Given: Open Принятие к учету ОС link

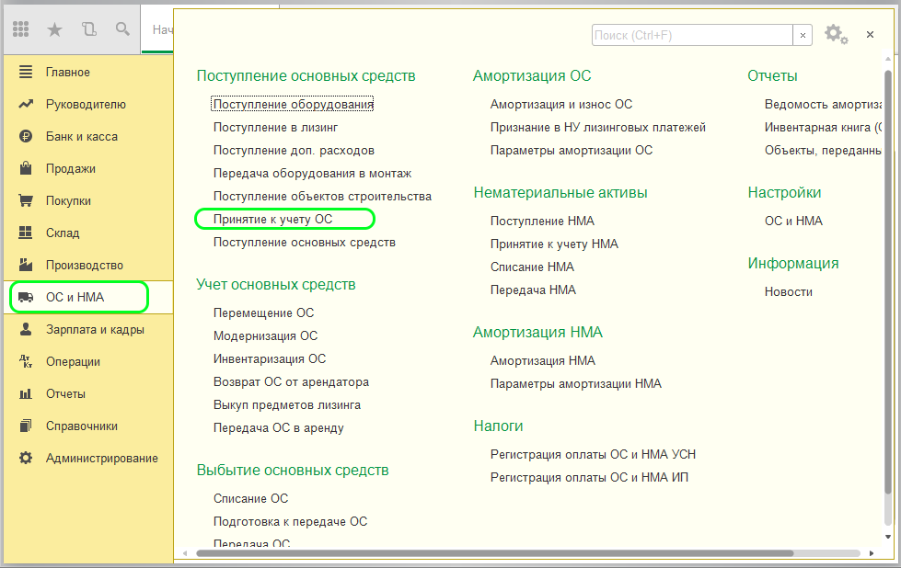Looking at the screenshot, I should (272, 220).
